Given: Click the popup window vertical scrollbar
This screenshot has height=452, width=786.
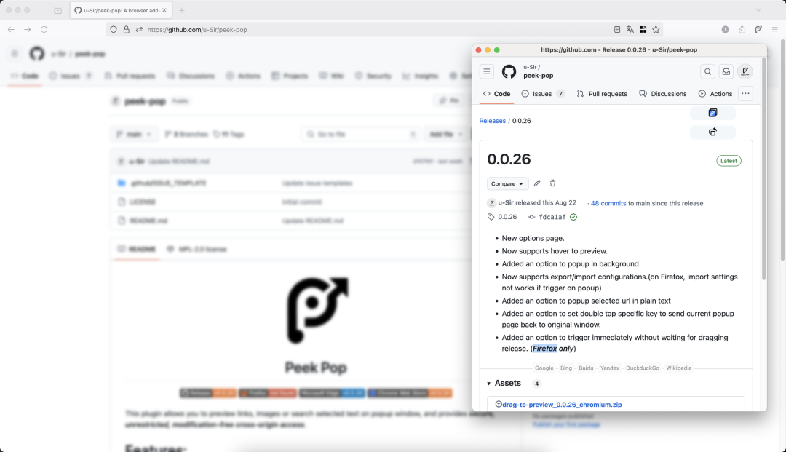Looking at the screenshot, I should tap(763, 169).
